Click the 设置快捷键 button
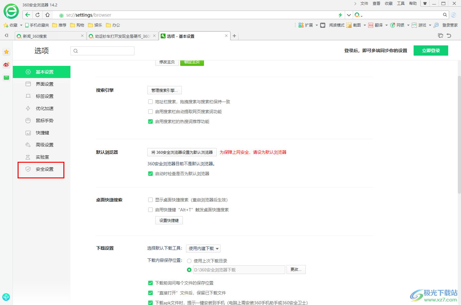 point(169,220)
